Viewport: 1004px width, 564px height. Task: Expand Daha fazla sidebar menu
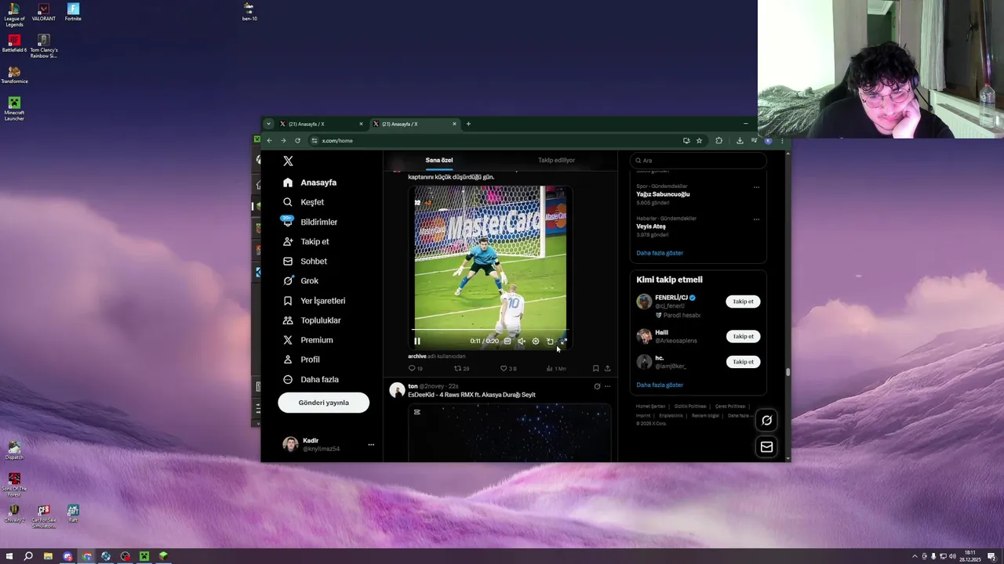311,379
